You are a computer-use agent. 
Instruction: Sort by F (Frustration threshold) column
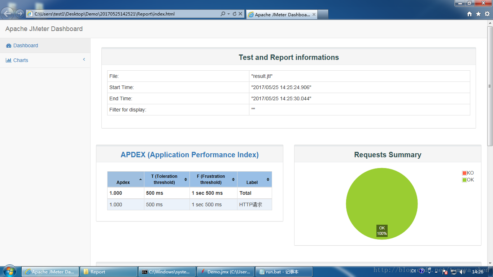[213, 179]
